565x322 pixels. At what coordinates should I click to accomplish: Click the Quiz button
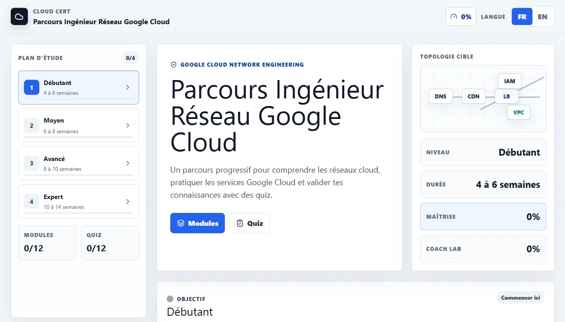[249, 223]
